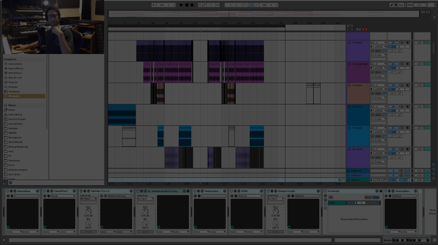
Task: Activate the Arrangement Record button
Action: tap(192, 5)
